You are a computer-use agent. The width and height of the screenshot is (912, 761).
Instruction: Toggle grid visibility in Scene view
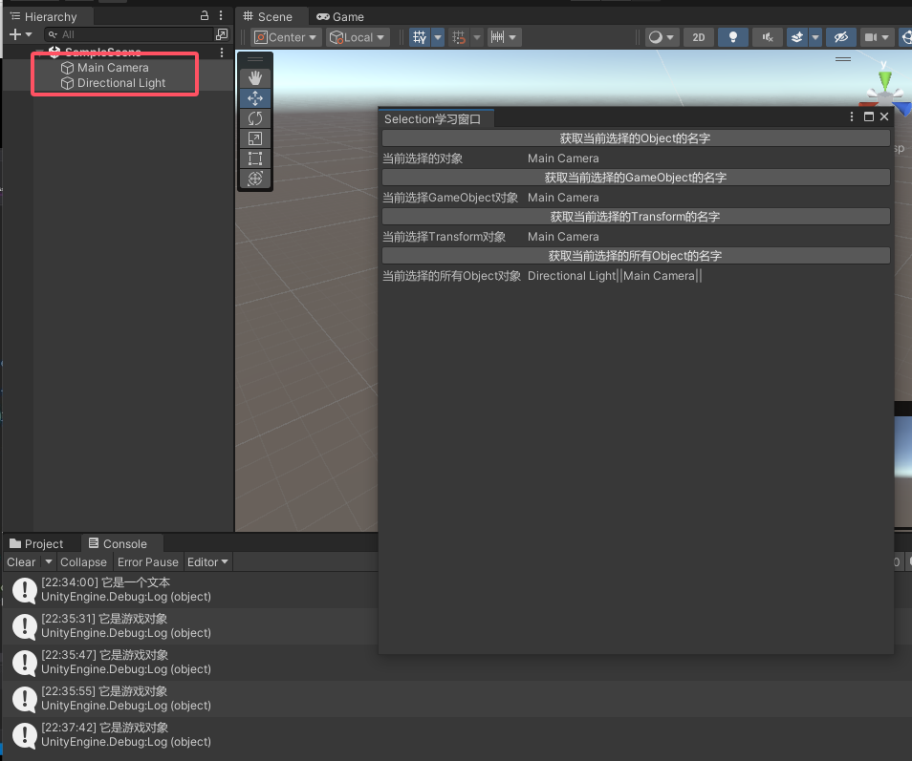click(x=420, y=38)
